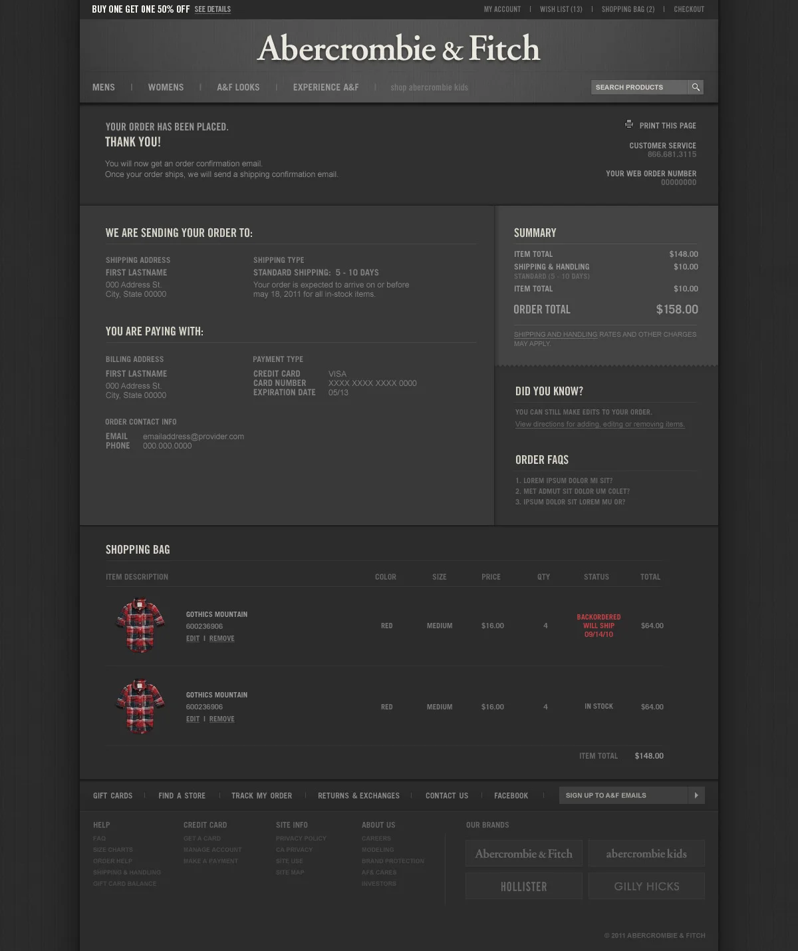The image size is (798, 951).
Task: Open Contact Us footer link
Action: pyautogui.click(x=447, y=796)
